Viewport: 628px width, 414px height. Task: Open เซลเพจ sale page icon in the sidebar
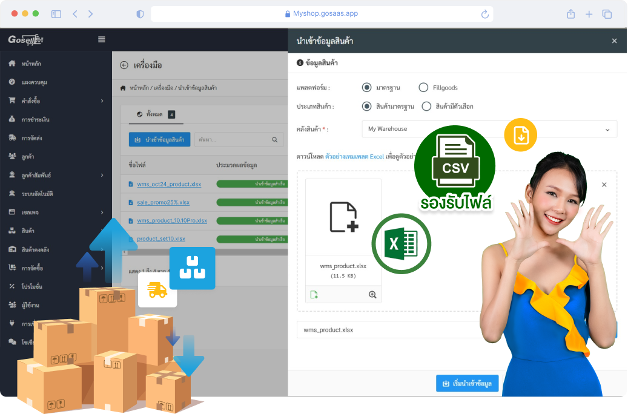12,212
